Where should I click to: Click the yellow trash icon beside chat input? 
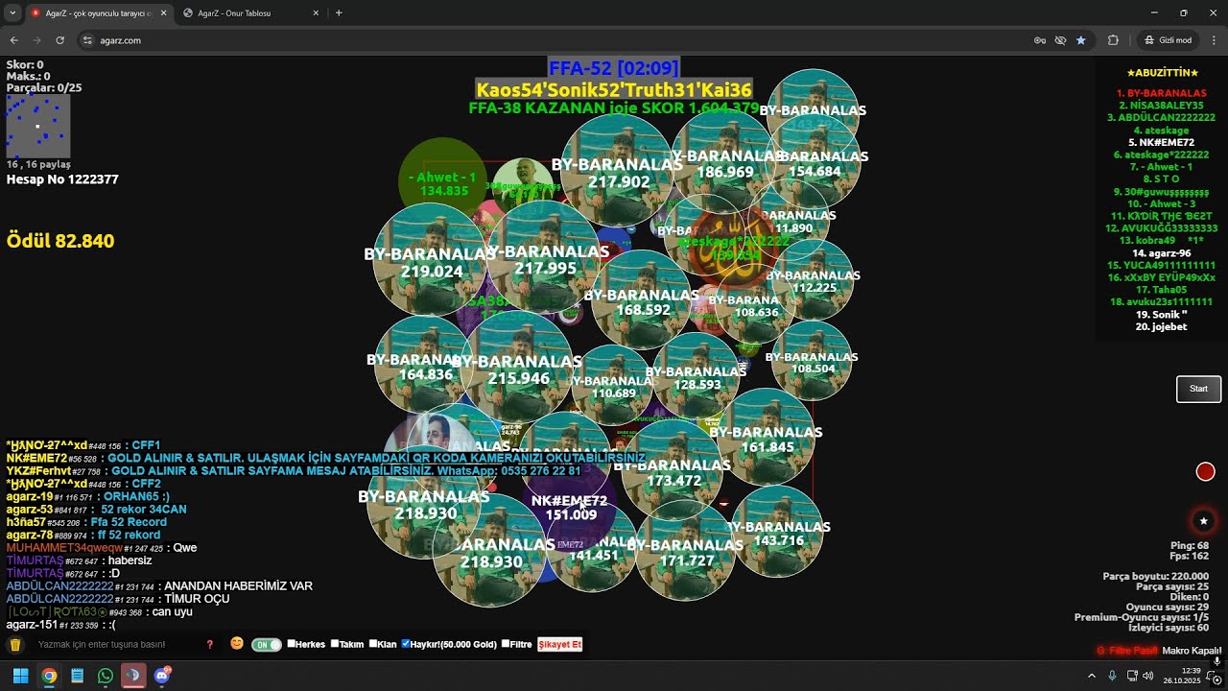pyautogui.click(x=14, y=644)
